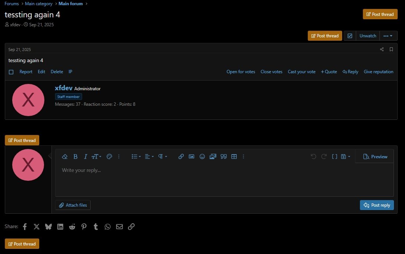Screen dimensions: 405x254
Task: Click the Insert quote icon
Action: pos(223,156)
